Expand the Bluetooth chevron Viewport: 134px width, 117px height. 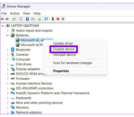[8, 50]
